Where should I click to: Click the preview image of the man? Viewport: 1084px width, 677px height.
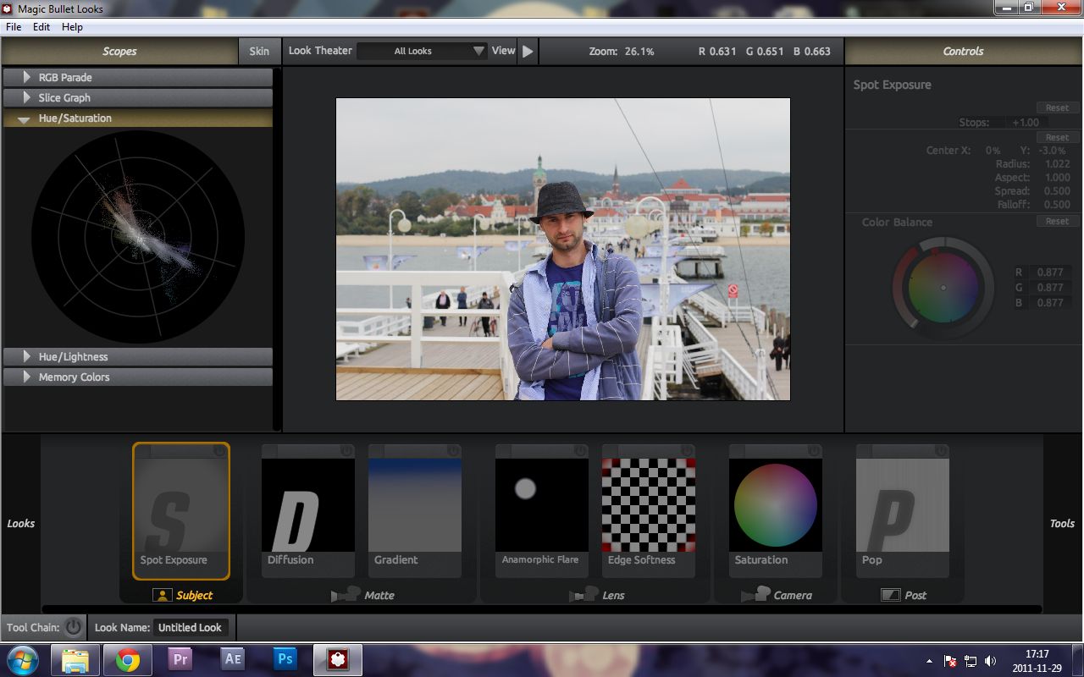[562, 249]
